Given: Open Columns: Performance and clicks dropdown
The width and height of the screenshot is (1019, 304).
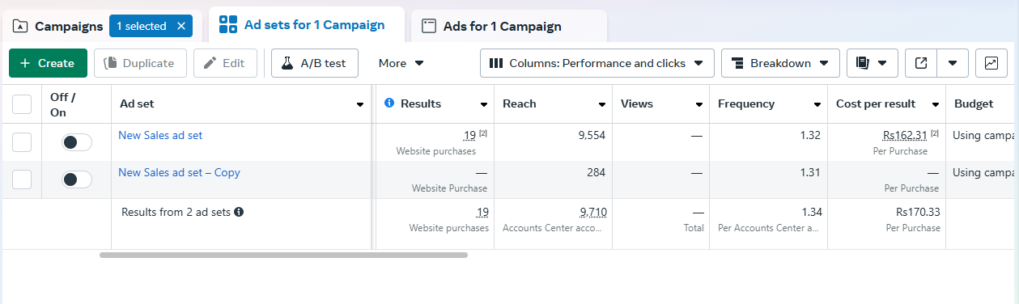Looking at the screenshot, I should coord(597,63).
